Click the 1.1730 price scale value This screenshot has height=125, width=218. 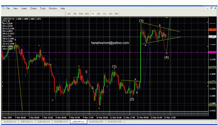(x=212, y=59)
